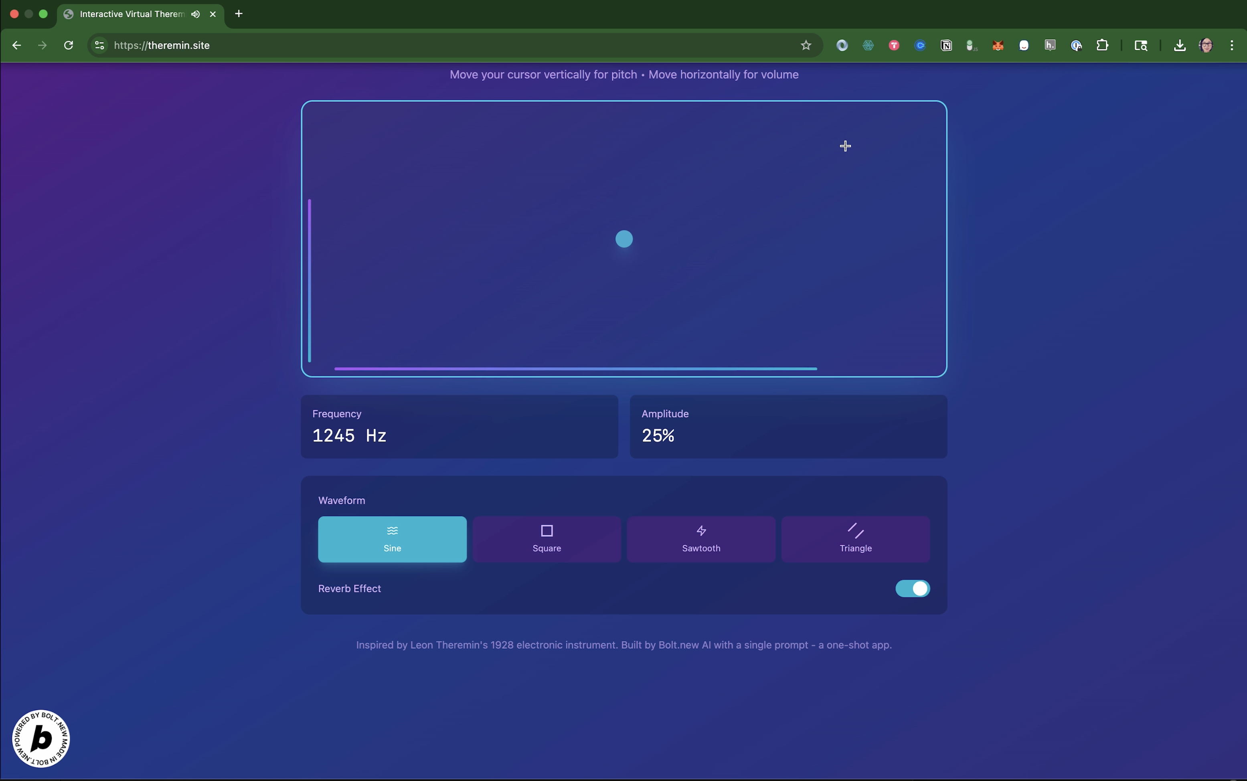Viewport: 1247px width, 781px height.
Task: Choose the Sawtooth waveform
Action: point(701,539)
